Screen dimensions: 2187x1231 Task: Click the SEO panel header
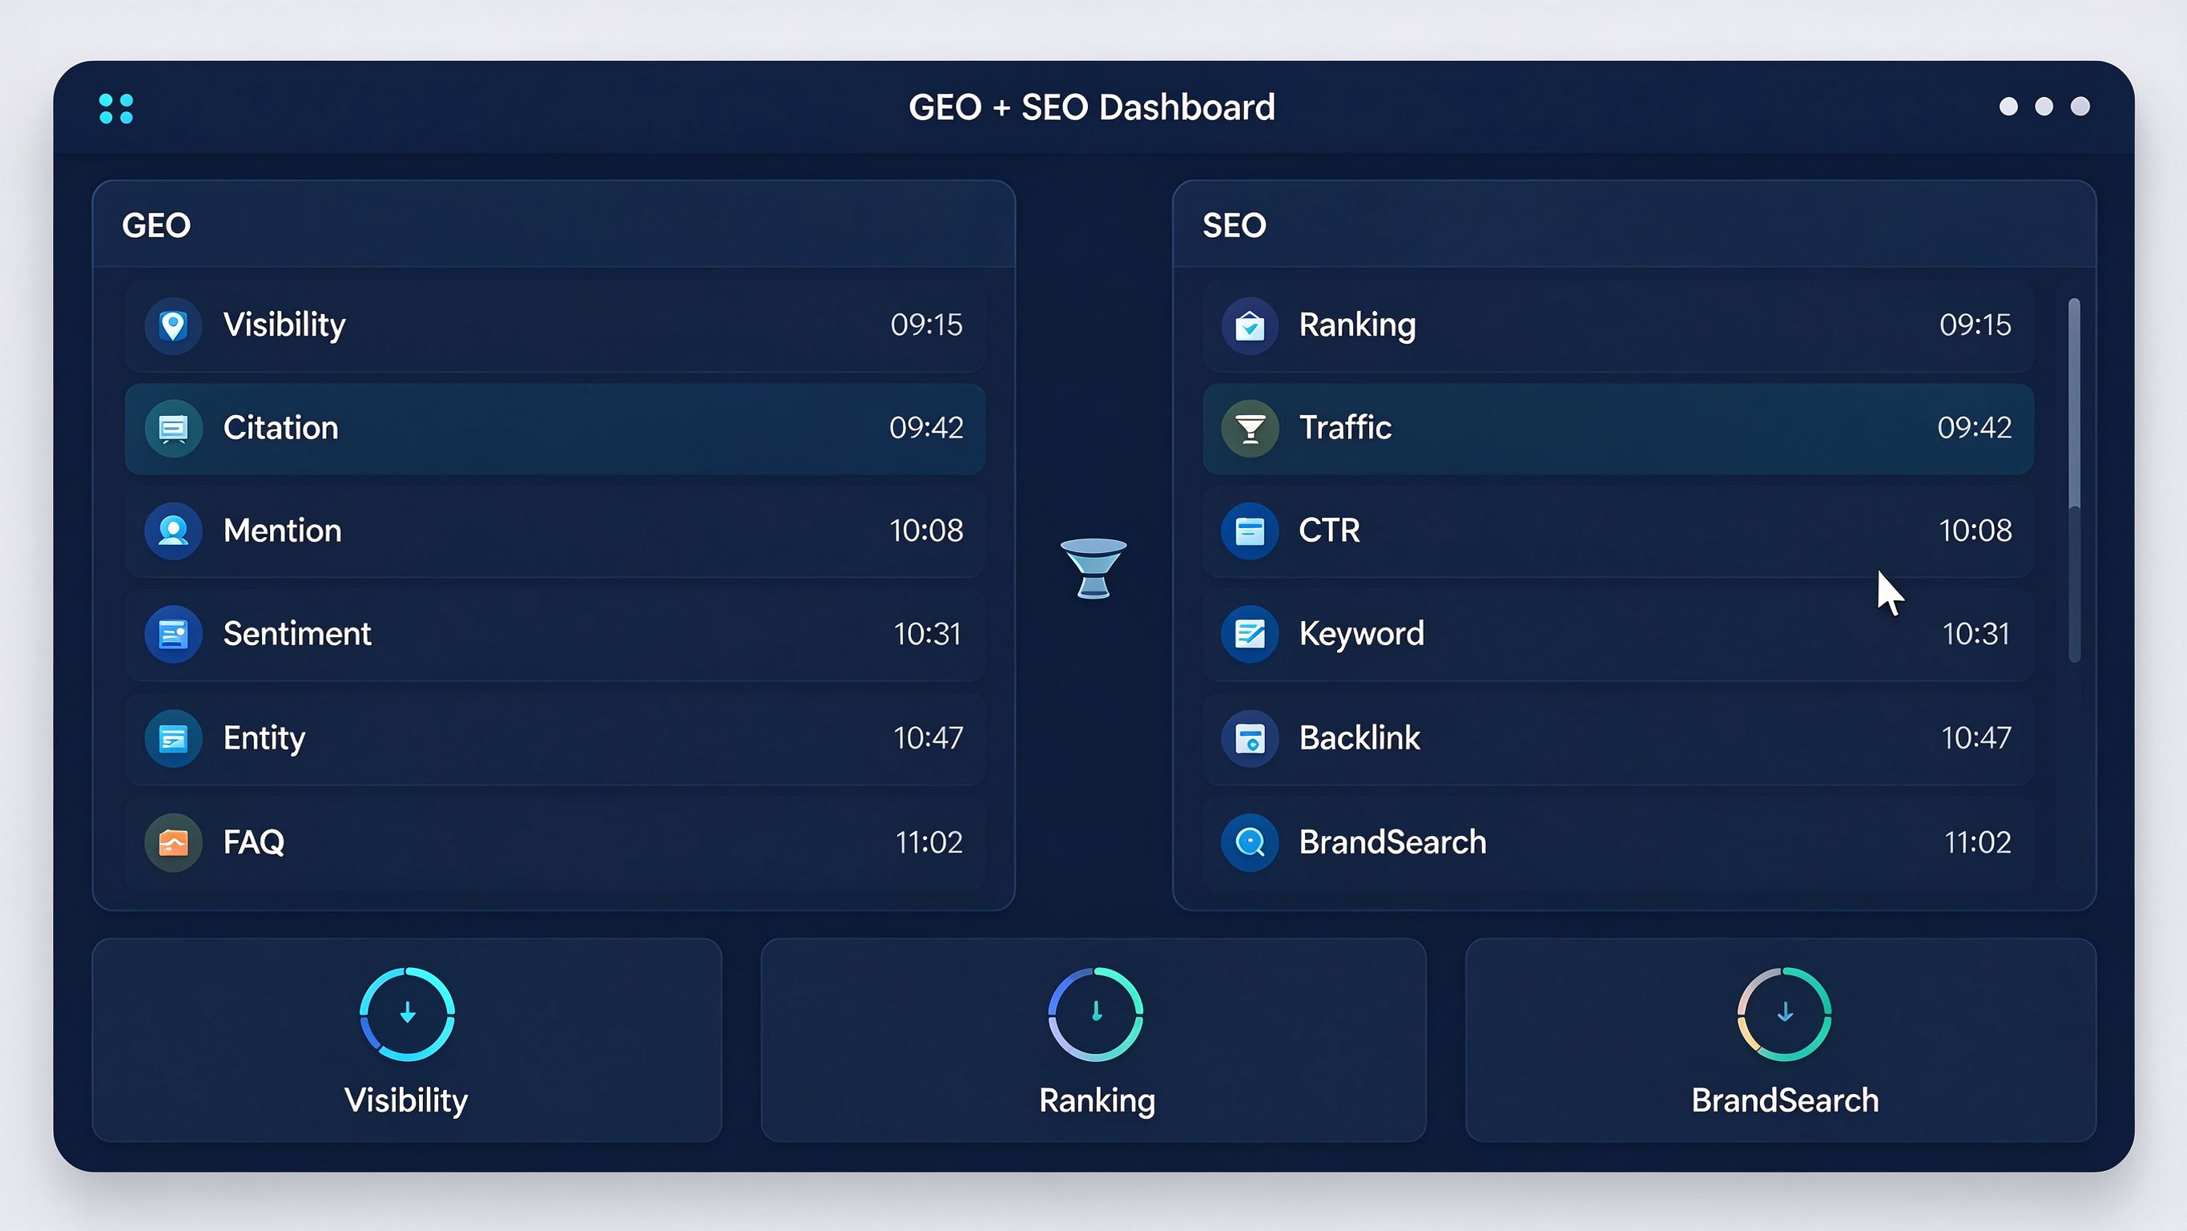point(1634,225)
